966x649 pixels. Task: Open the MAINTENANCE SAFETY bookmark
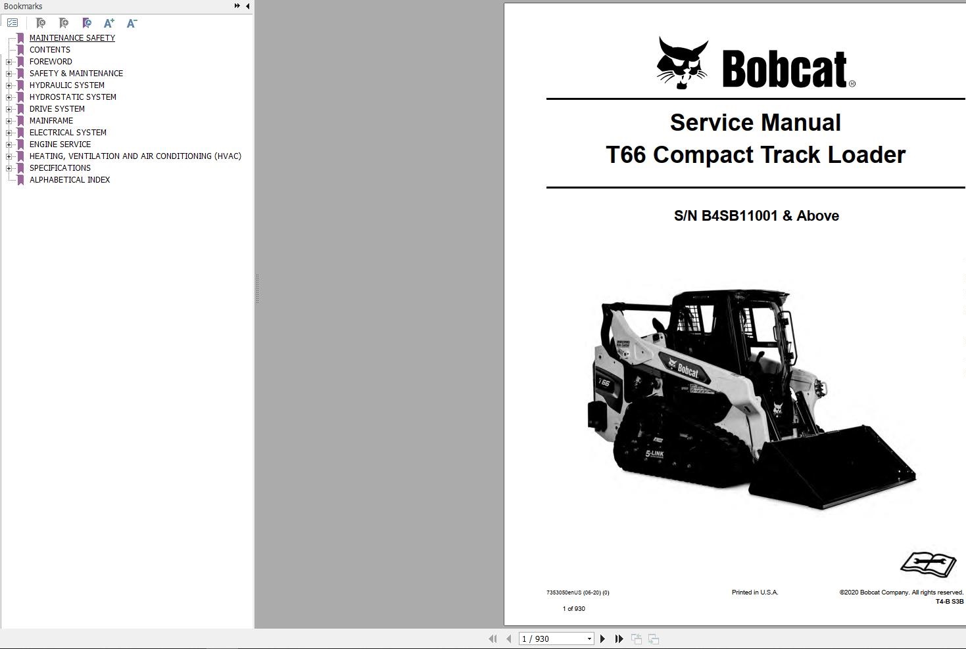(72, 38)
